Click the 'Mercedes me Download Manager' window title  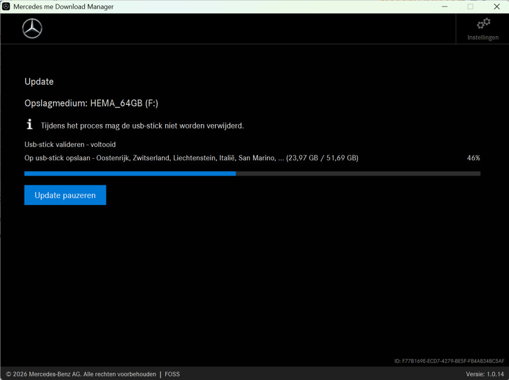pos(64,7)
